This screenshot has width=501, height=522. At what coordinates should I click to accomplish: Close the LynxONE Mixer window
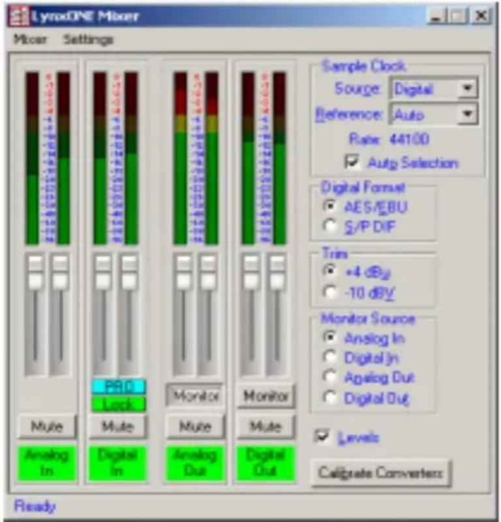pos(481,16)
